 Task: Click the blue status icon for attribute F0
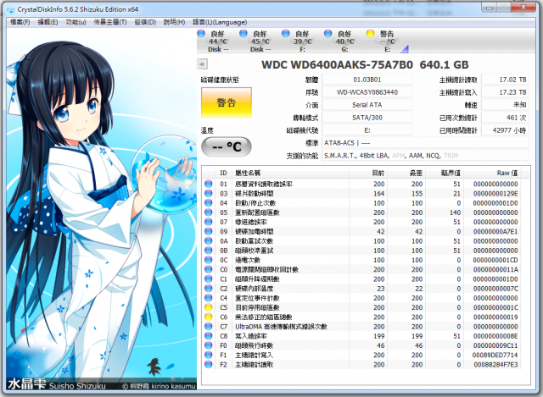[209, 345]
